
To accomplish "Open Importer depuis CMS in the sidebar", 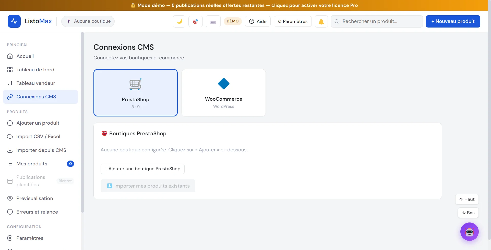I will (x=41, y=150).
